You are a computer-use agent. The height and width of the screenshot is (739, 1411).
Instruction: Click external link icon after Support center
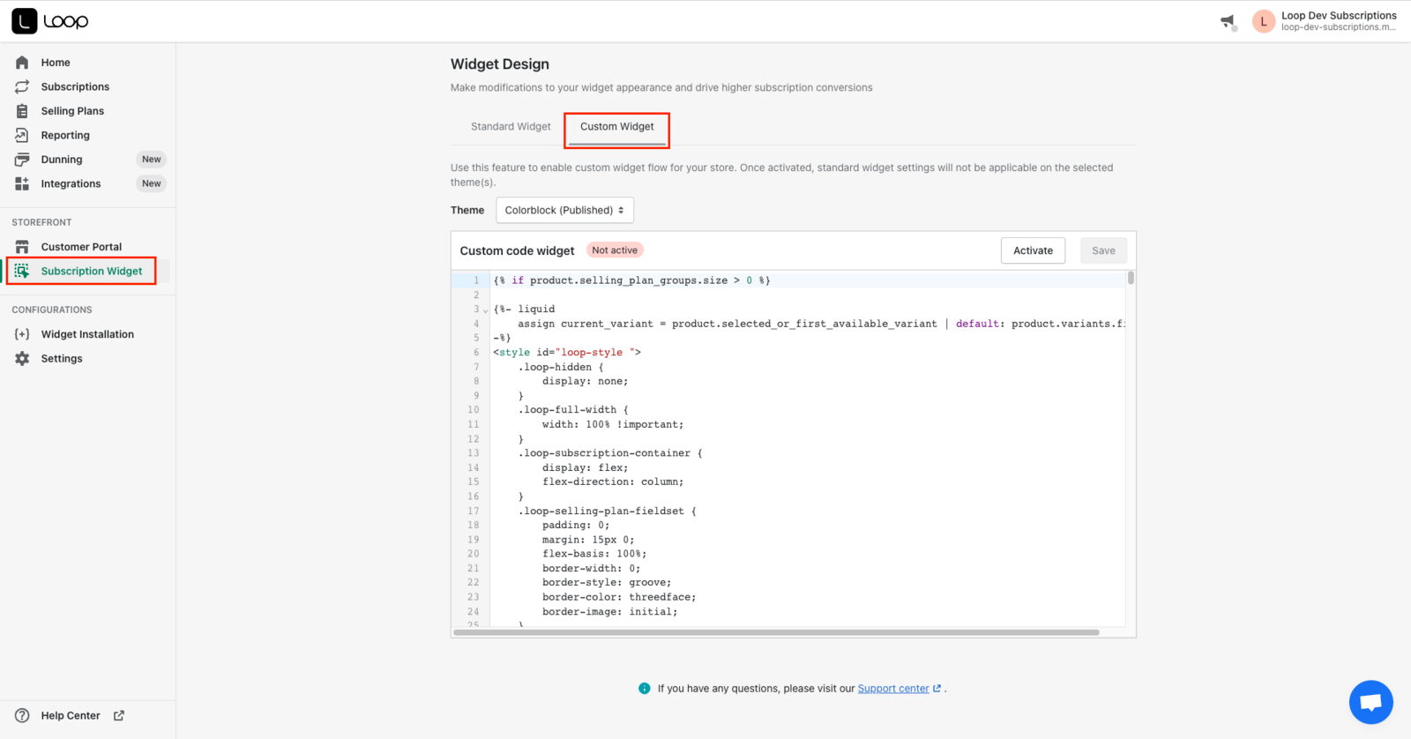[937, 689]
